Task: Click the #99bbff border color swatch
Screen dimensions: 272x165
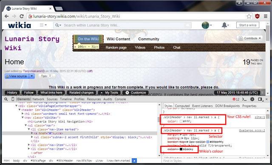Action: tap(208, 142)
